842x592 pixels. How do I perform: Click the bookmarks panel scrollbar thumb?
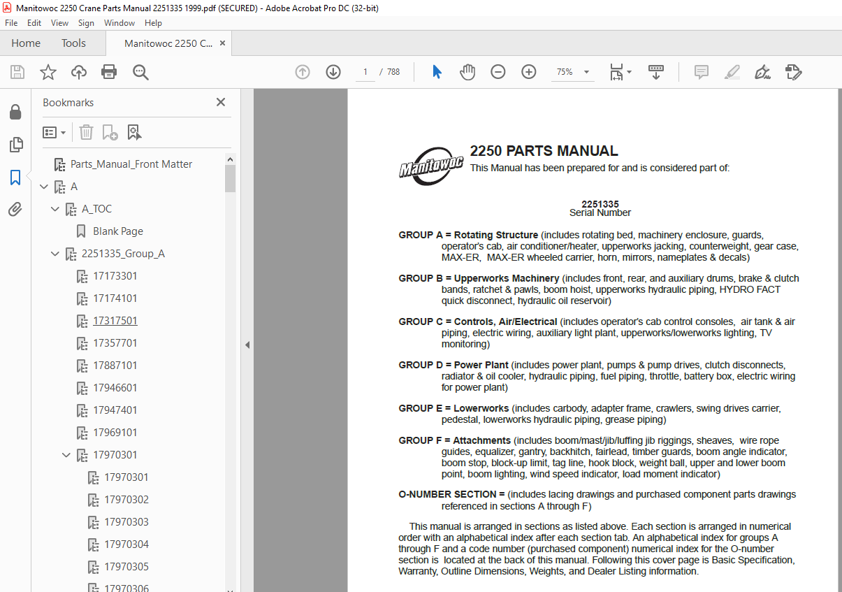(x=230, y=178)
